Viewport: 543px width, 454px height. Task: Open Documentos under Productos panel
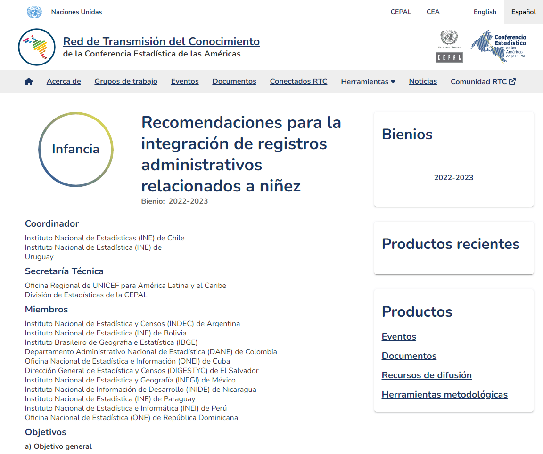409,356
